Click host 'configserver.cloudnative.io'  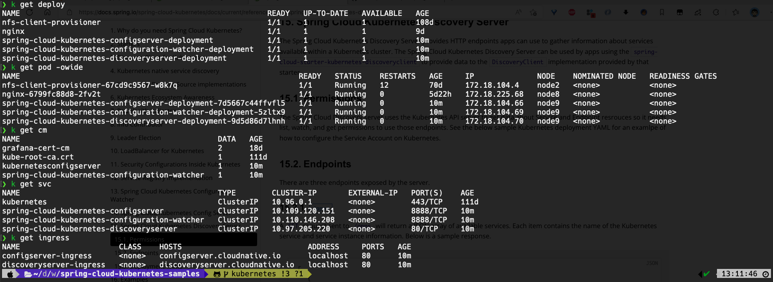[x=220, y=256]
